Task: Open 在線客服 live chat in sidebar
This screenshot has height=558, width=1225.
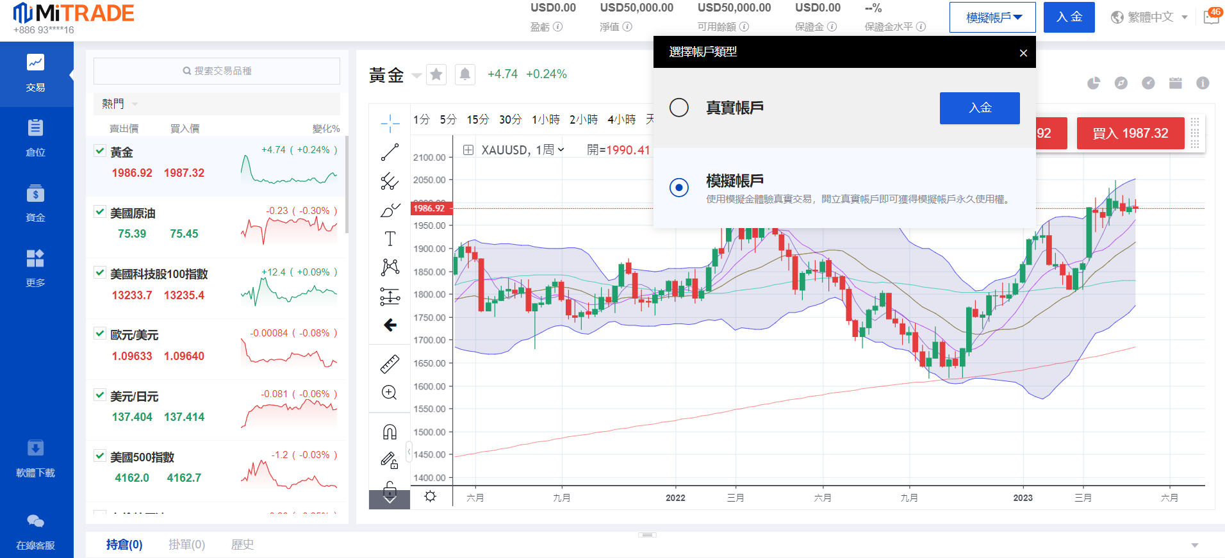Action: pos(36,531)
